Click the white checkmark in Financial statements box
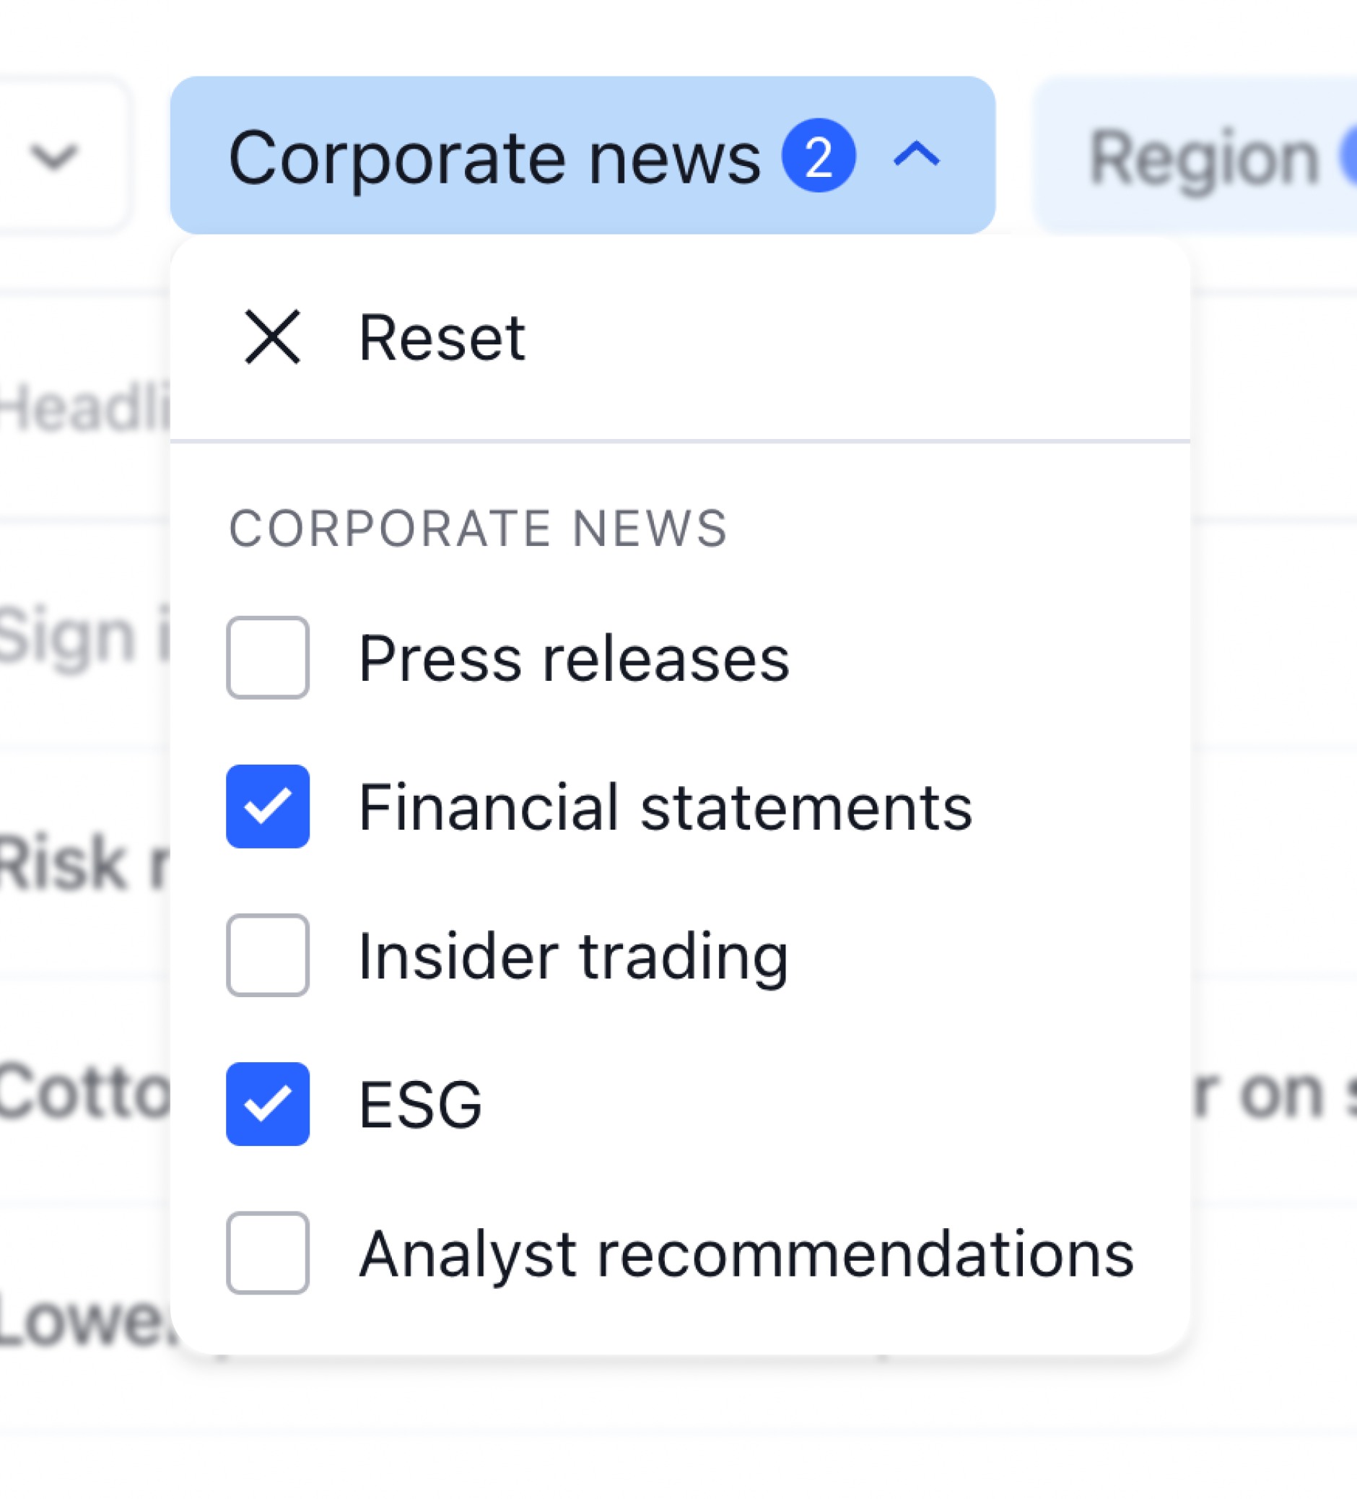Image resolution: width=1357 pixels, height=1499 pixels. point(268,806)
